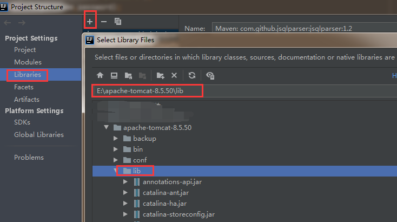The image size is (397, 222).
Task: Click the Delete X icon in toolbar
Action: [174, 75]
